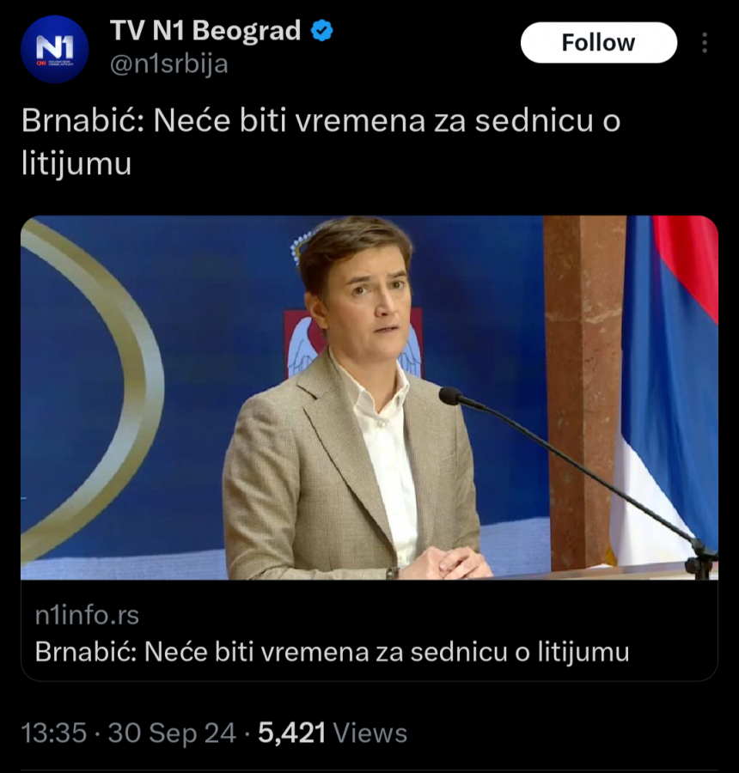View the 5,421 view count
Viewport: 739px width, 773px height.
pos(292,733)
